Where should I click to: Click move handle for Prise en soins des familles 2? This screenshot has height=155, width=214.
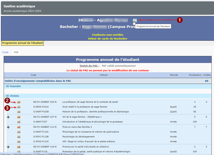click(8, 127)
